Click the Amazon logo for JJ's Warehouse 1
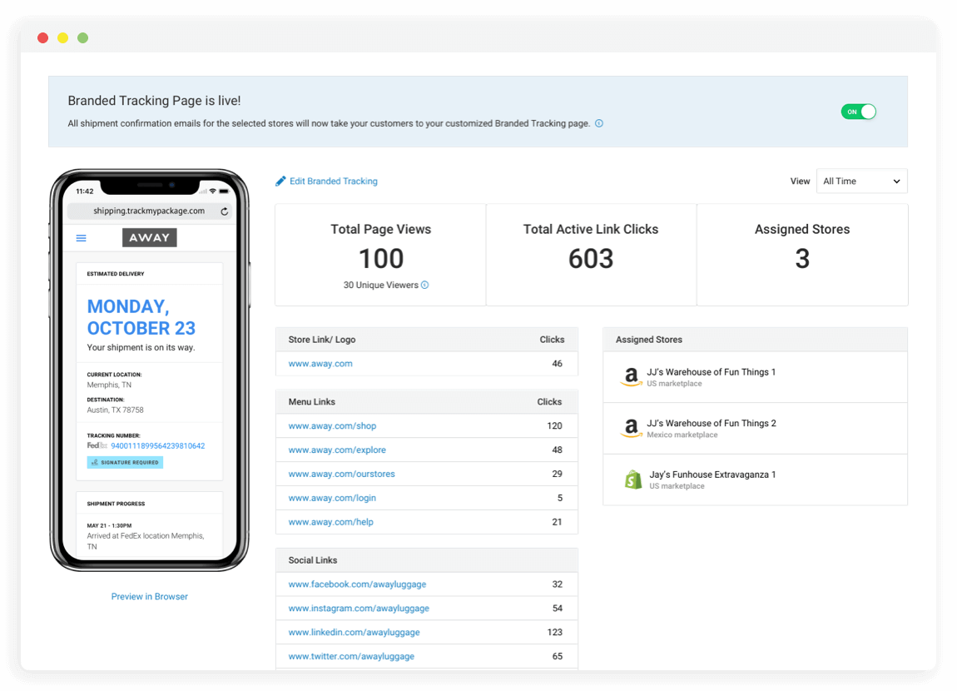The image size is (957, 691). coord(632,378)
